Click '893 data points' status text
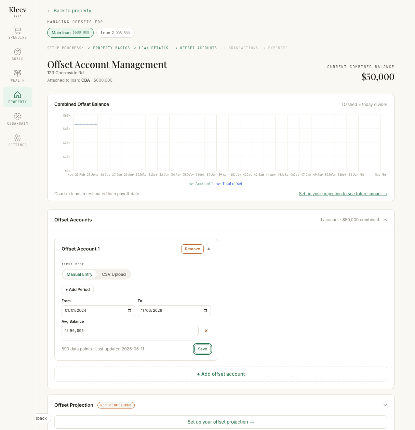 (x=77, y=349)
